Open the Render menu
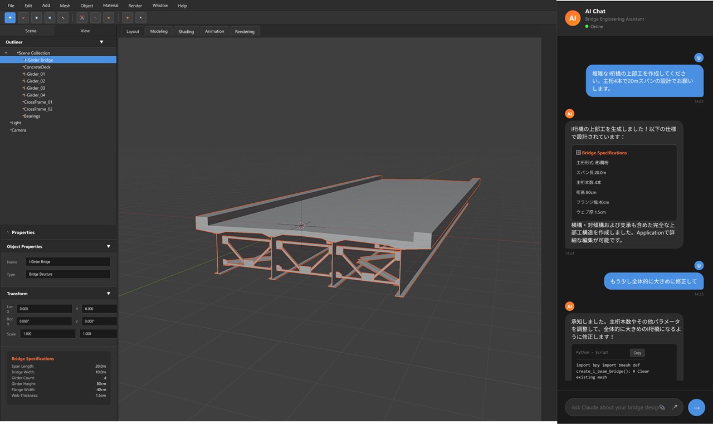Viewport: 713px width, 424px height. [135, 6]
